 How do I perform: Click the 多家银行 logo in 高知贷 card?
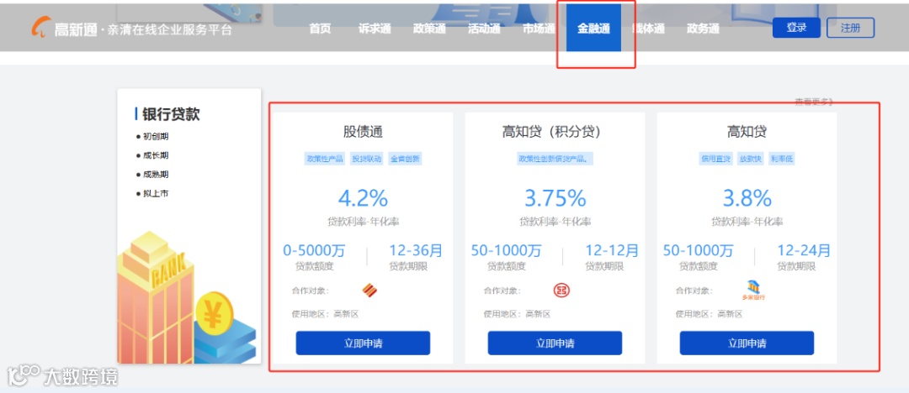(x=753, y=291)
